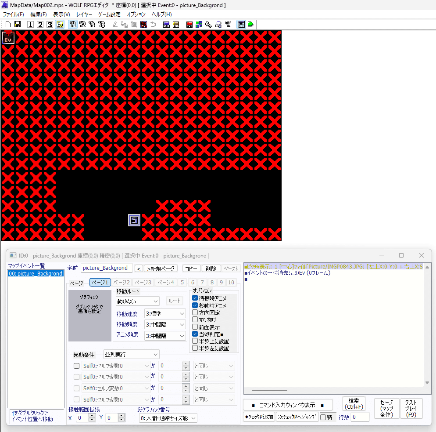Toggle the event window display icon

[241, 25]
